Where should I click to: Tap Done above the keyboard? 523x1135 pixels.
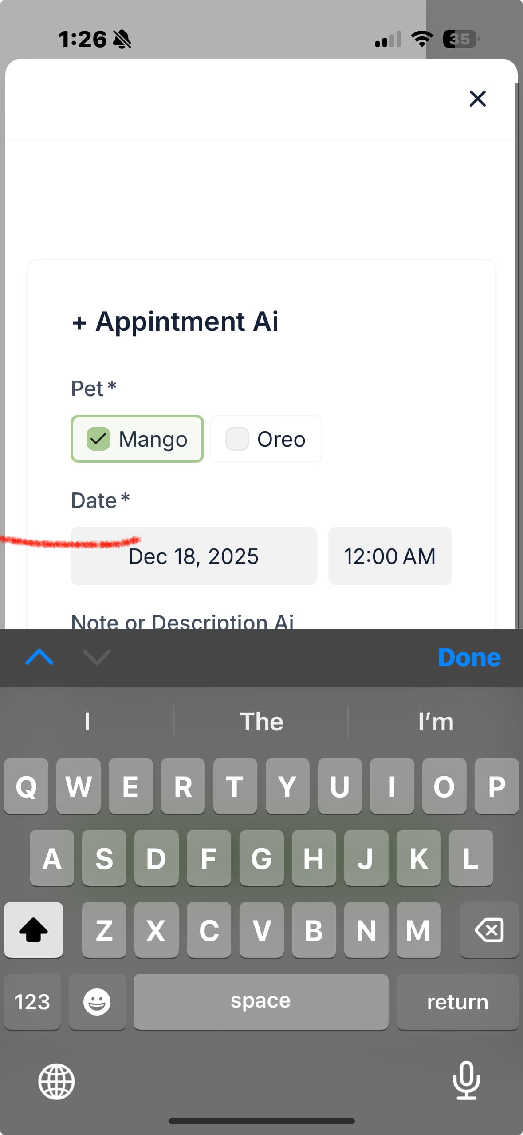click(469, 657)
